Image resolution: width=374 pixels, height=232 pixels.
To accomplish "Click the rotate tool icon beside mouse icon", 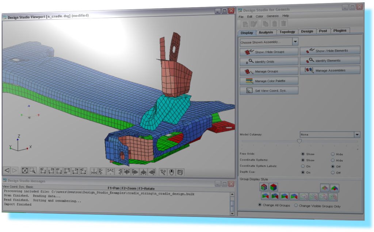I will (163, 172).
